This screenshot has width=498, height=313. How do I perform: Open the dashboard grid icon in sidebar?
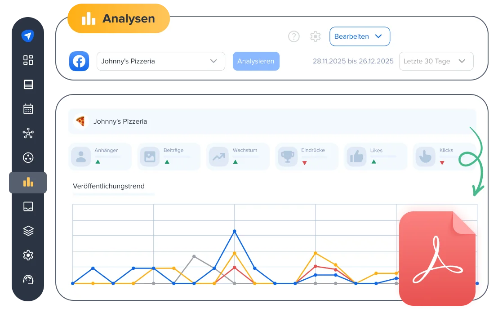[28, 60]
